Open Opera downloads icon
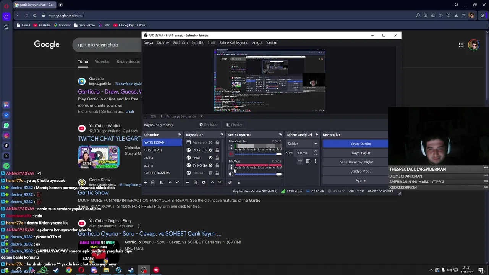The height and width of the screenshot is (275, 489). tap(456, 15)
